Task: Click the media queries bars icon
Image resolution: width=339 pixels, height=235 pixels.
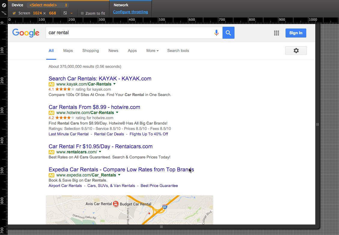Action: coord(4,13)
